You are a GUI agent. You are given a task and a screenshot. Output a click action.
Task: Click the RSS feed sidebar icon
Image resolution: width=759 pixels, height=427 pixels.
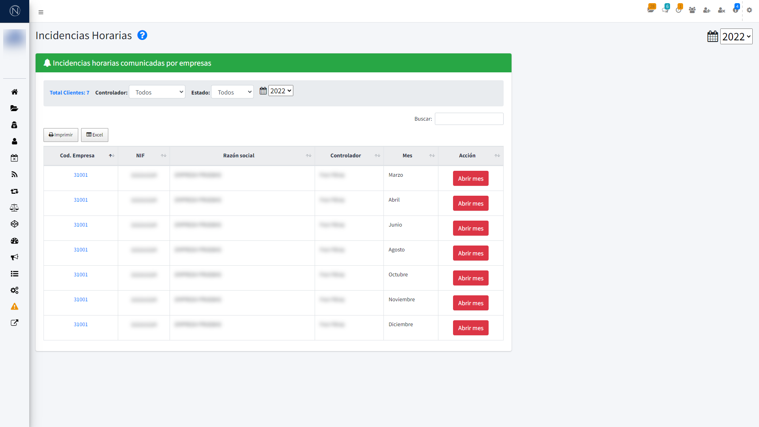[x=15, y=174]
